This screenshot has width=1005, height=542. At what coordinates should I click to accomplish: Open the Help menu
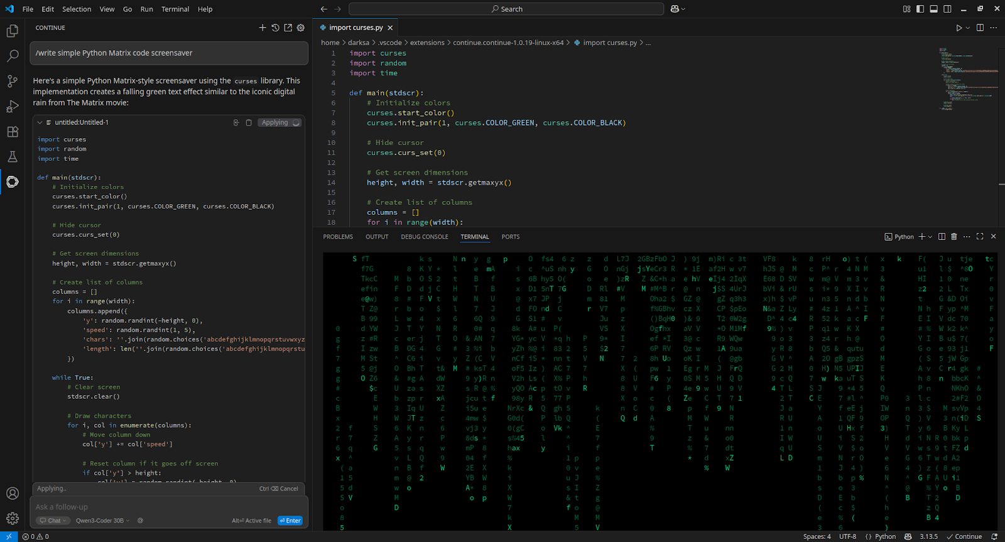205,9
